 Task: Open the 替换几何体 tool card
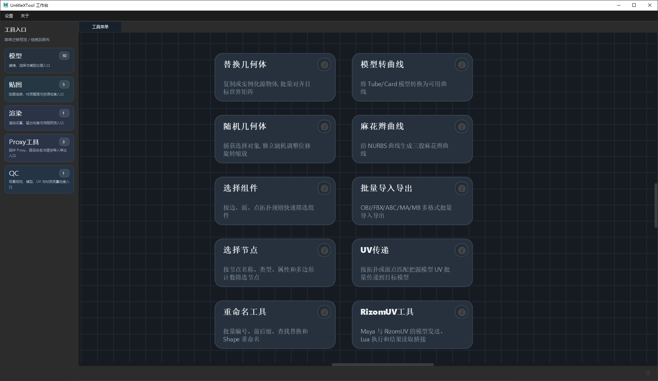click(x=275, y=77)
